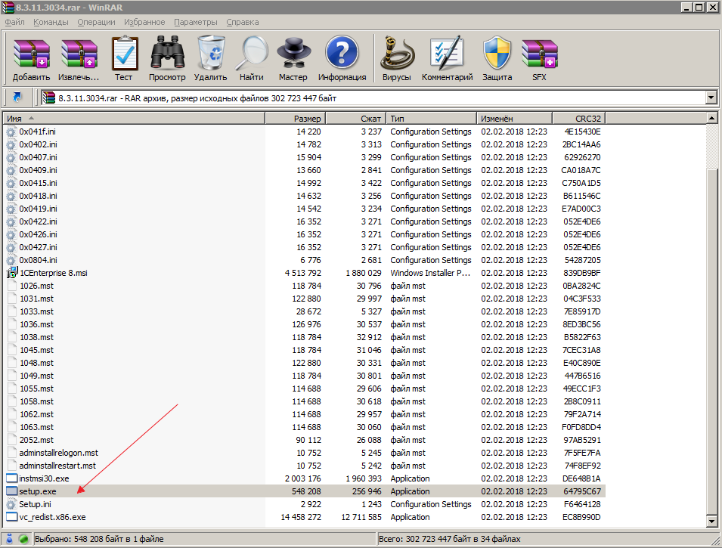
Task: Select the 1036.mst file row
Action: pos(305,325)
